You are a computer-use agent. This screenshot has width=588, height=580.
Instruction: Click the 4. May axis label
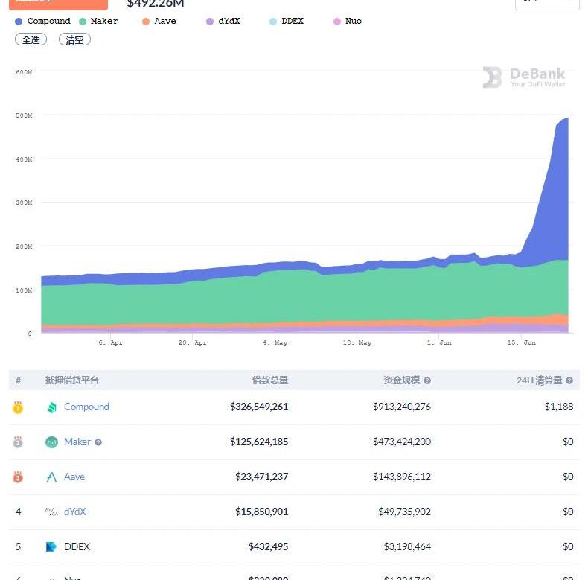pyautogui.click(x=275, y=342)
